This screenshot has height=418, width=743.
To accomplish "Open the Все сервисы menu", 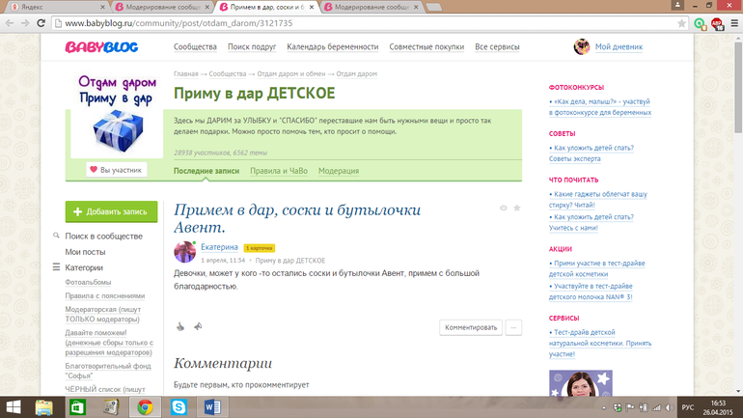I will coord(497,46).
